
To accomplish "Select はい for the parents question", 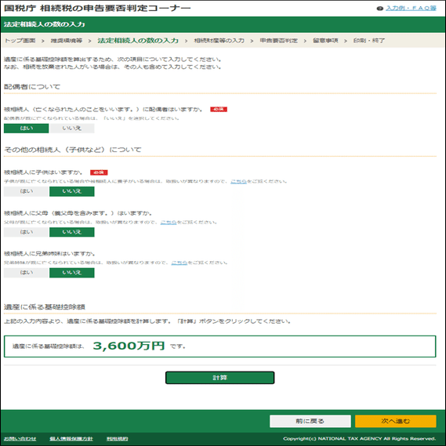I will [27, 232].
